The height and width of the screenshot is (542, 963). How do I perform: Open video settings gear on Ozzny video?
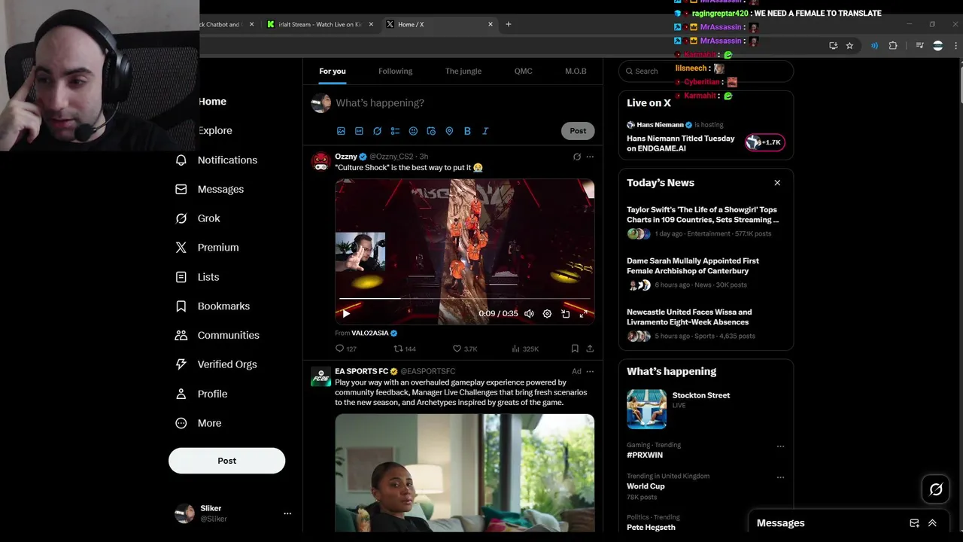tap(547, 314)
